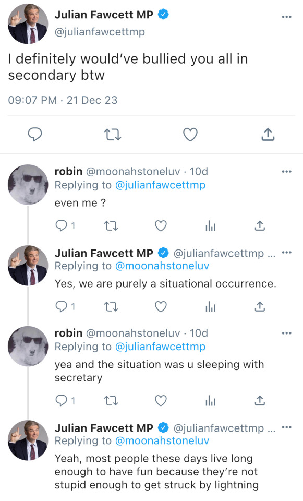Screen dimensions: 303x501
Task: Reply to the 'sleeping with secretary' tweet
Action: point(62,400)
